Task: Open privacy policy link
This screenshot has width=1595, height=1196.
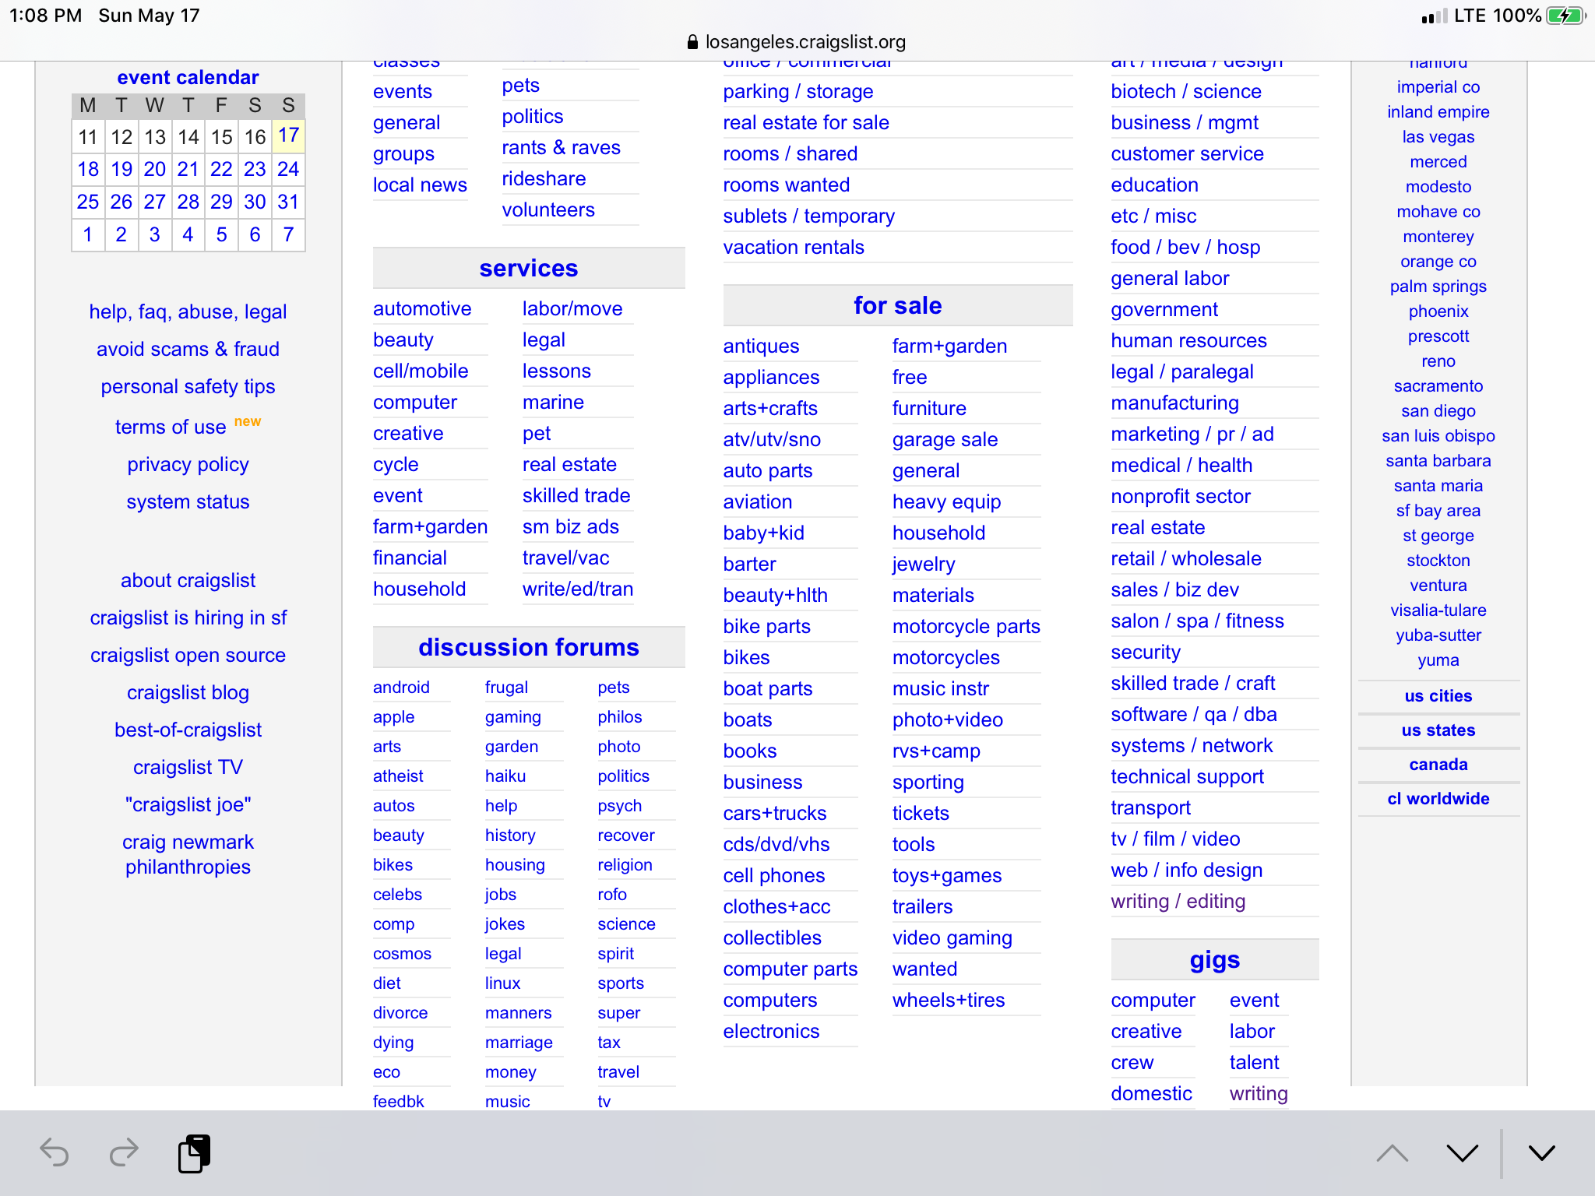Action: point(188,464)
